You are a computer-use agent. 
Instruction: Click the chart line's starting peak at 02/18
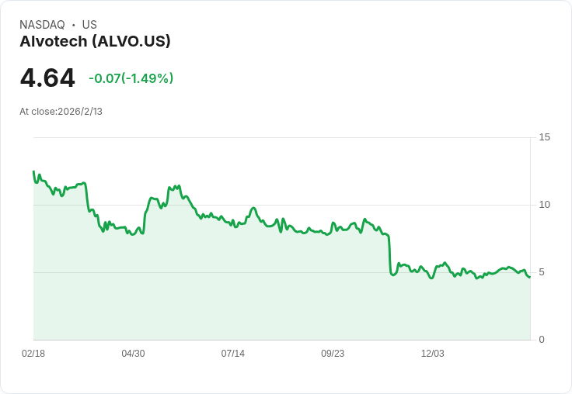(x=34, y=171)
